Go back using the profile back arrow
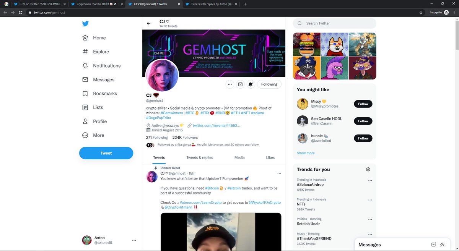The height and width of the screenshot is (251, 459). click(x=149, y=24)
